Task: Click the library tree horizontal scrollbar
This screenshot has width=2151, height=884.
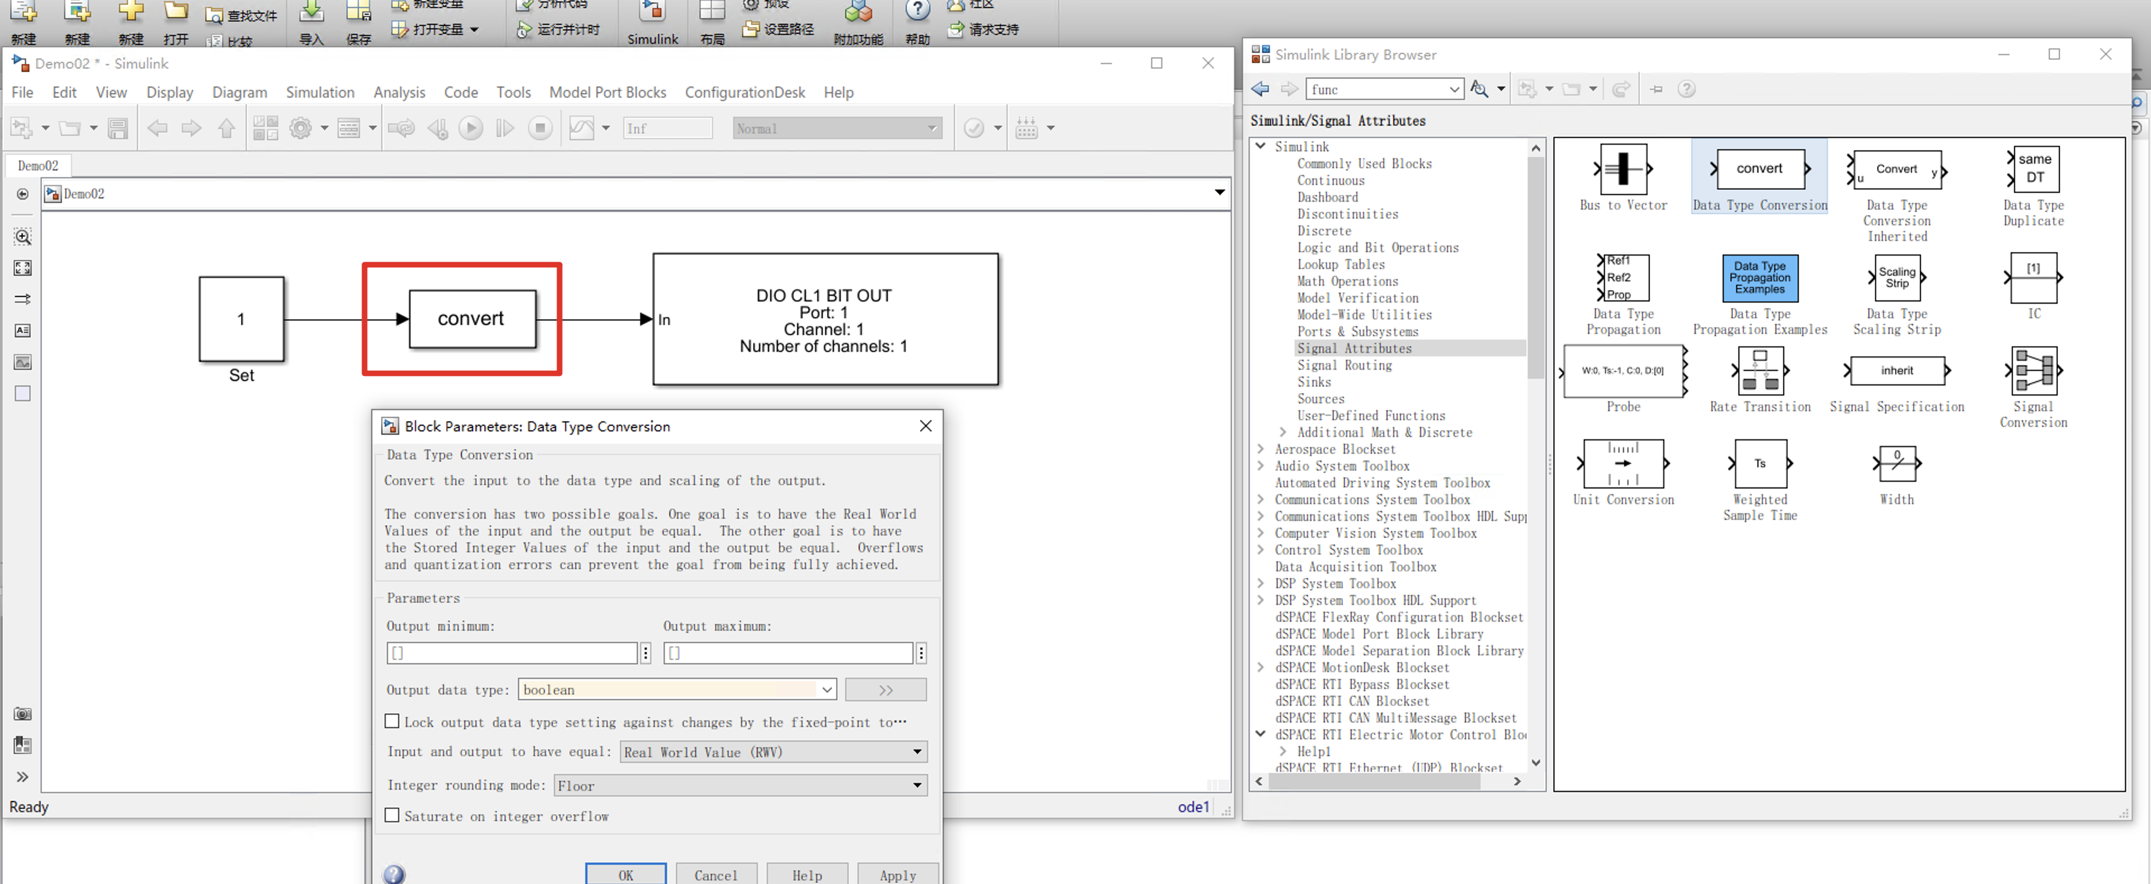Action: pos(1374,781)
